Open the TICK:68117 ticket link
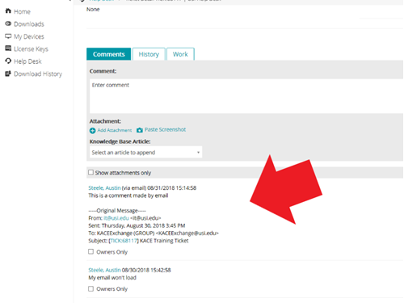Screen dimensions: 404x303 [x=124, y=241]
